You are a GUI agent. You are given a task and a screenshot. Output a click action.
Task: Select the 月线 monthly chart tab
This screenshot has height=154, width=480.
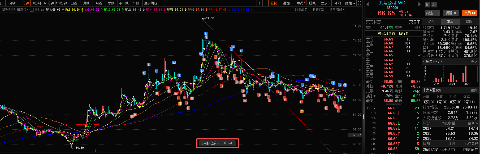pyautogui.click(x=99, y=3)
